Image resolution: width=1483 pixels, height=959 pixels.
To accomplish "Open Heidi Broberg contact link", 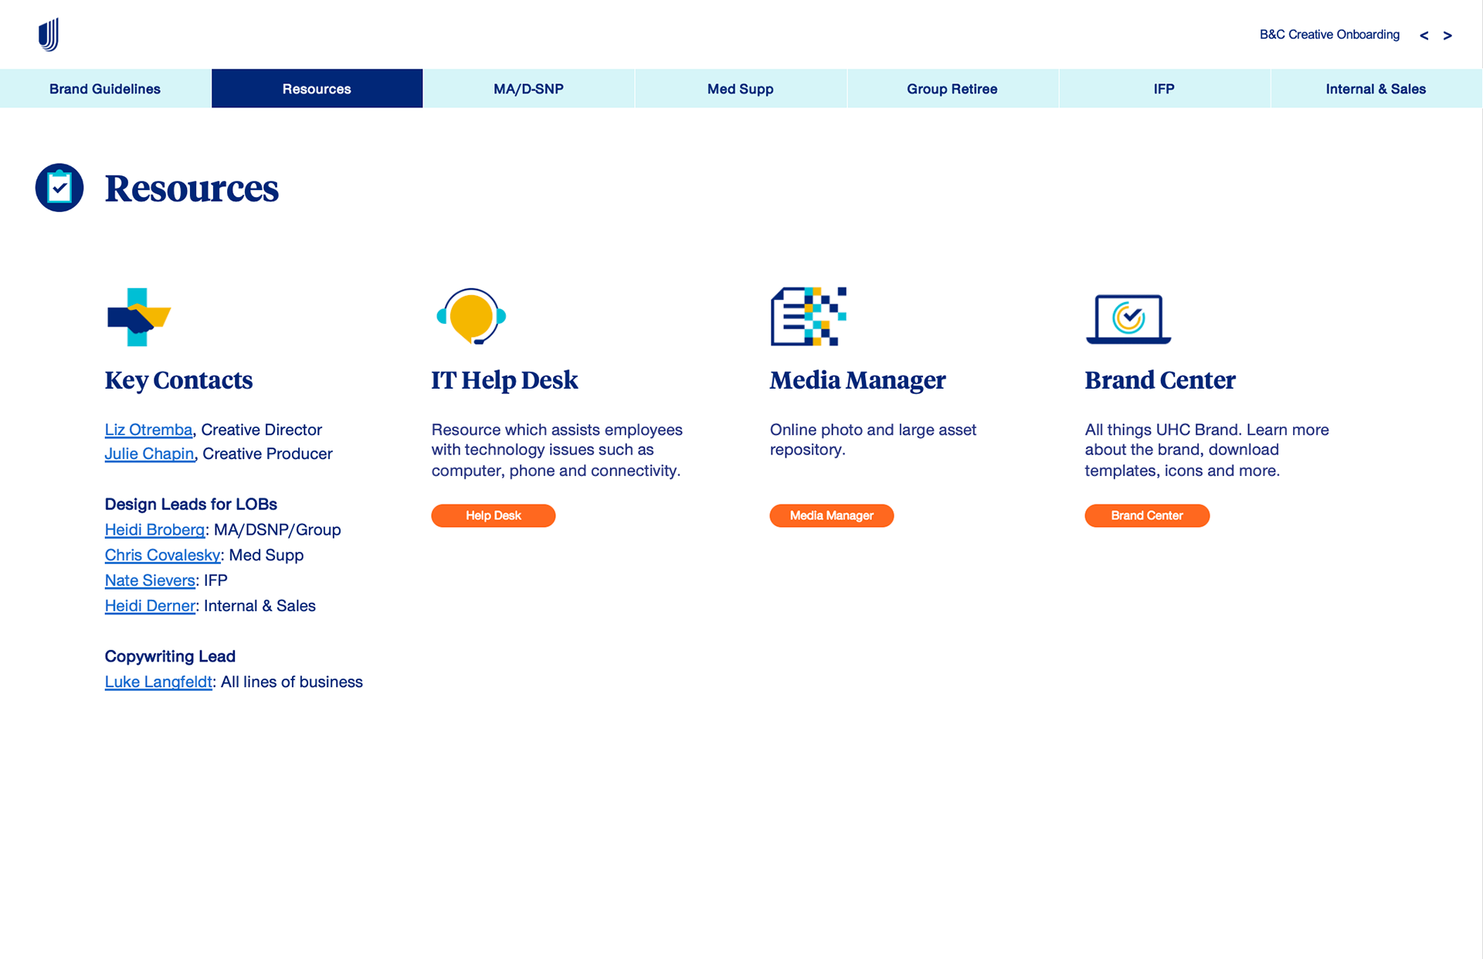I will click(154, 529).
